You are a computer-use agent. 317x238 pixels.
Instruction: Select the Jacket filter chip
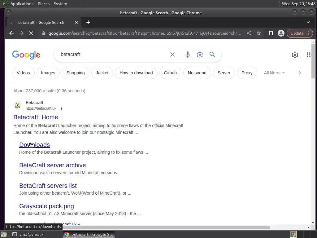pos(102,73)
